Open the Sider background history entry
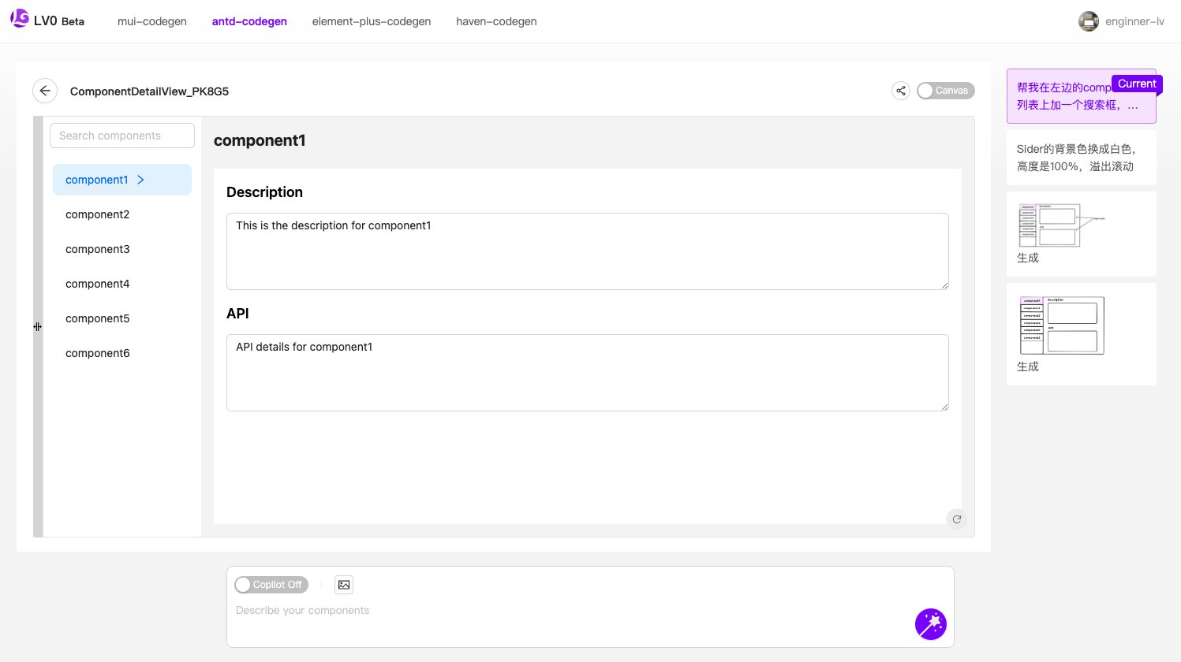The width and height of the screenshot is (1181, 662). click(1081, 158)
